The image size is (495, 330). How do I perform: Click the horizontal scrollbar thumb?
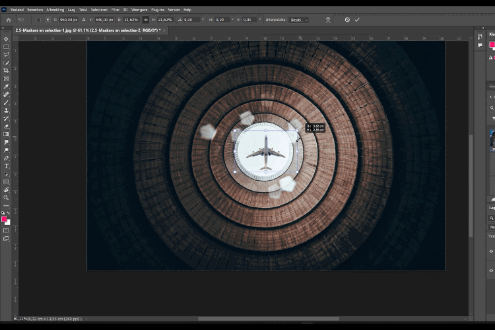click(269, 319)
